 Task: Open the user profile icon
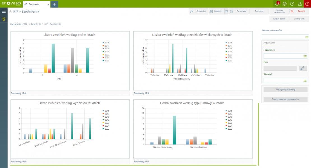(300, 4)
